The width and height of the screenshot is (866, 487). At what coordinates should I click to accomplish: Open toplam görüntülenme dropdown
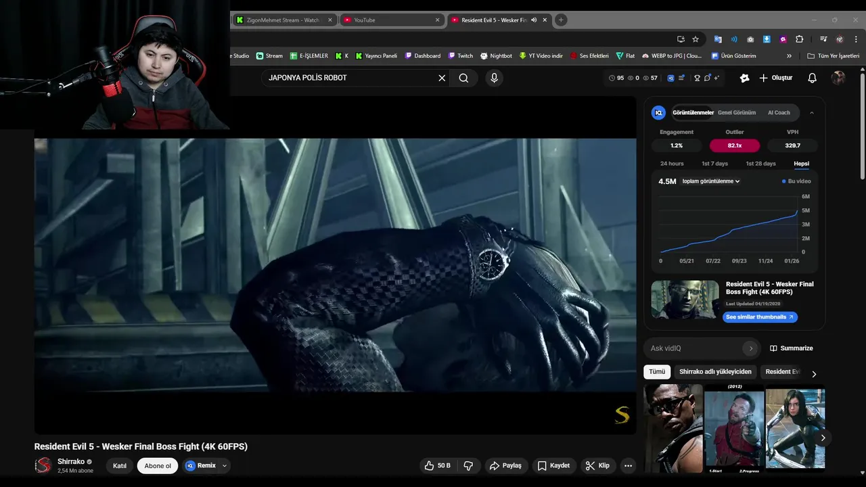(x=711, y=181)
